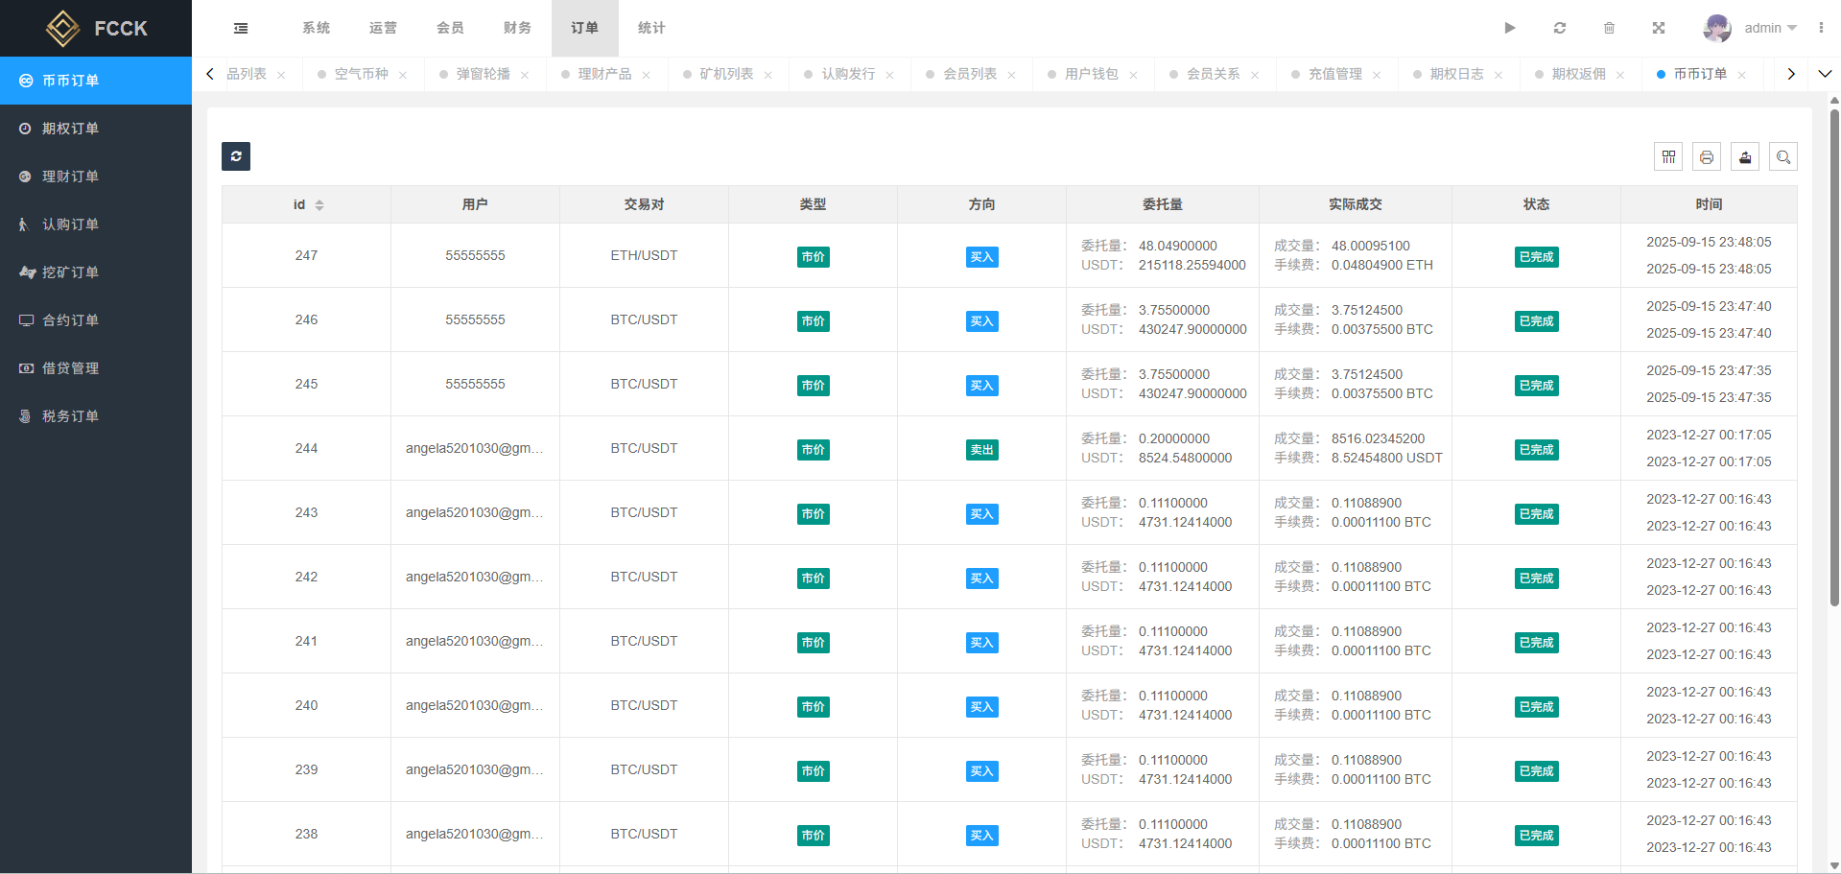The height and width of the screenshot is (874, 1841).
Task: Print the table using printer icon
Action: click(1707, 157)
